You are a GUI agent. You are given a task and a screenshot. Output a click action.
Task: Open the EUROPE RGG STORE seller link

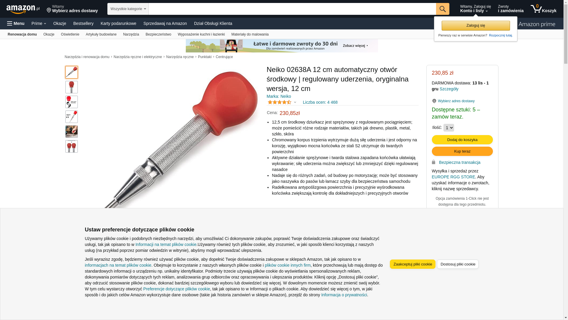coord(454,177)
